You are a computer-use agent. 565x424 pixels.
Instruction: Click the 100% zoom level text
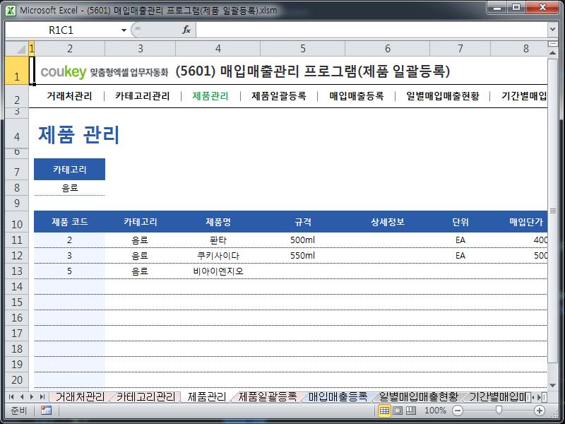click(x=435, y=411)
